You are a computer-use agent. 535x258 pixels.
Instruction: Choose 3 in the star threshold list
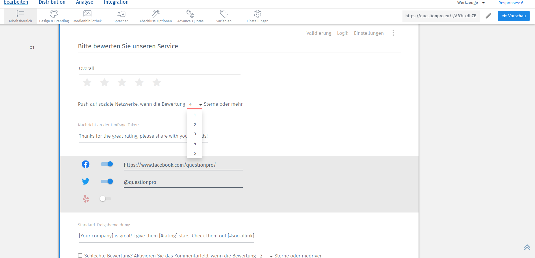tap(195, 134)
